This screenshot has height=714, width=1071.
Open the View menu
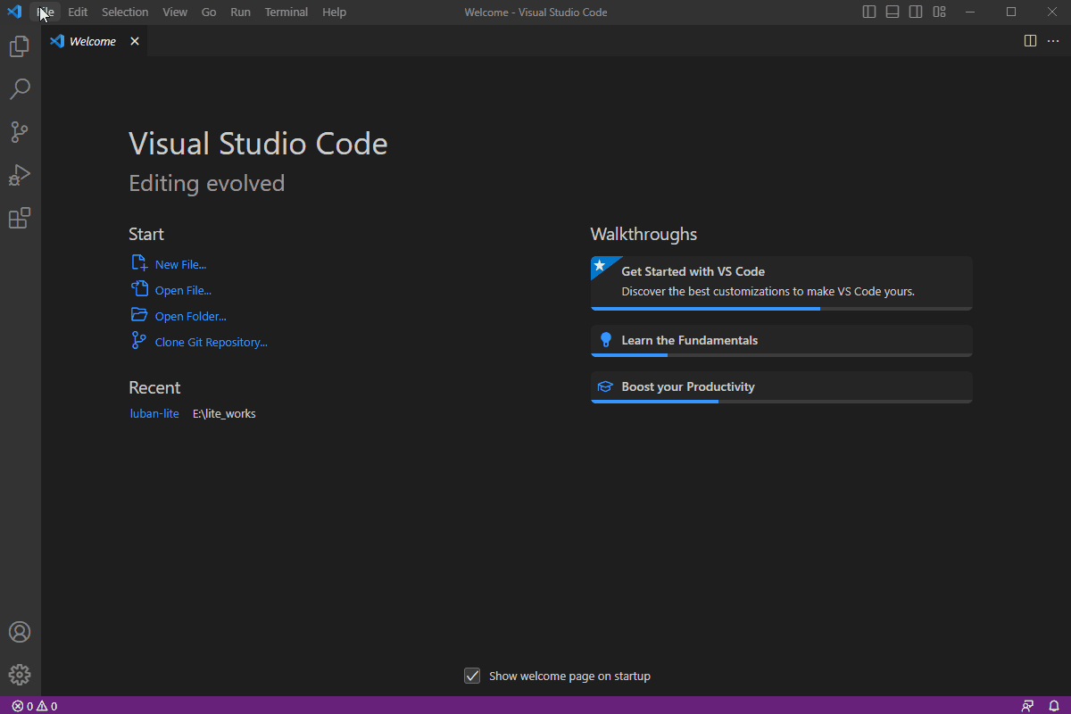click(175, 12)
